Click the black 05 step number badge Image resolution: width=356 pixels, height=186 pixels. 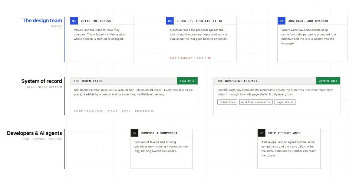[261, 133]
